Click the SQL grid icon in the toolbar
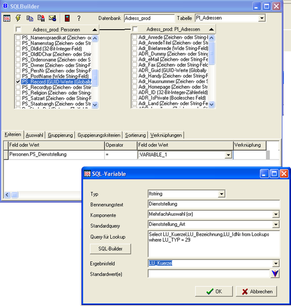Image resolution: width=291 pixels, height=306 pixels. click(x=7, y=18)
